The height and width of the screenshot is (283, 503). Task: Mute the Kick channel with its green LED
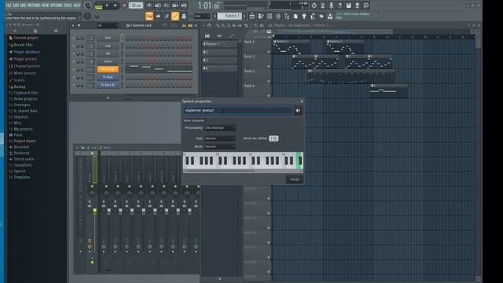pyautogui.click(x=73, y=39)
